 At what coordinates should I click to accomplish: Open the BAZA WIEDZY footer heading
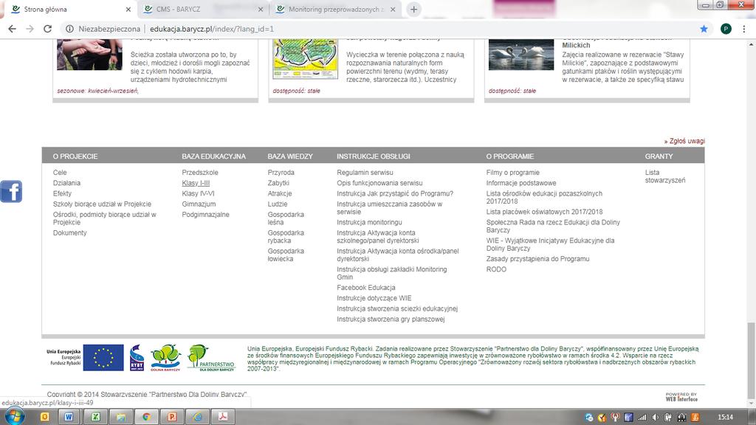[x=290, y=156]
